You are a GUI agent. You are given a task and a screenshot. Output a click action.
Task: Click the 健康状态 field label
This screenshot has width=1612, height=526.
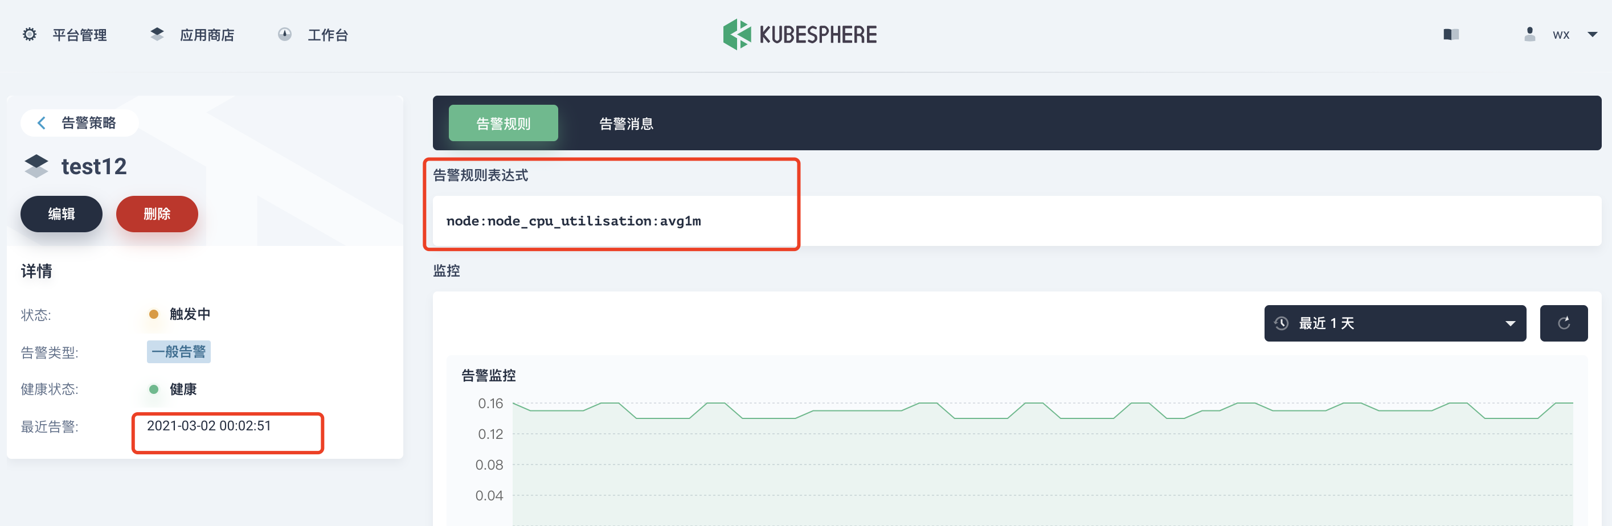pos(50,389)
